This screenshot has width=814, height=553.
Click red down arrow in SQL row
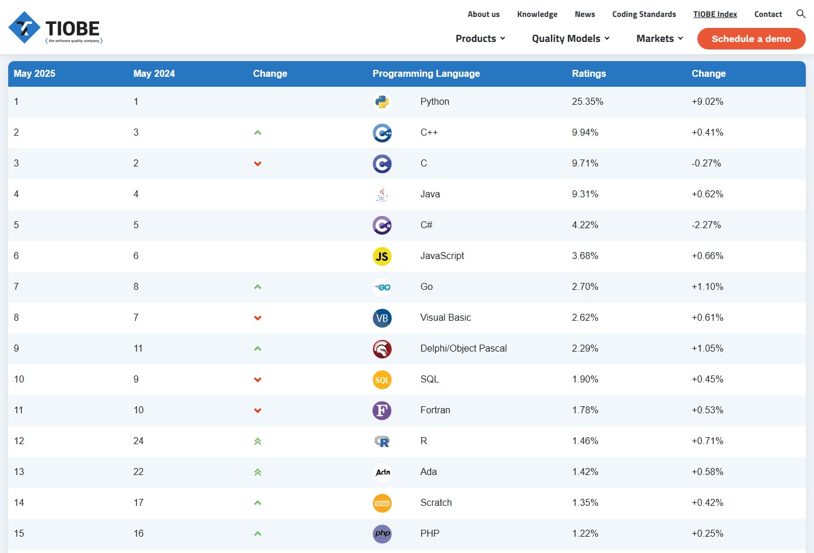(258, 380)
